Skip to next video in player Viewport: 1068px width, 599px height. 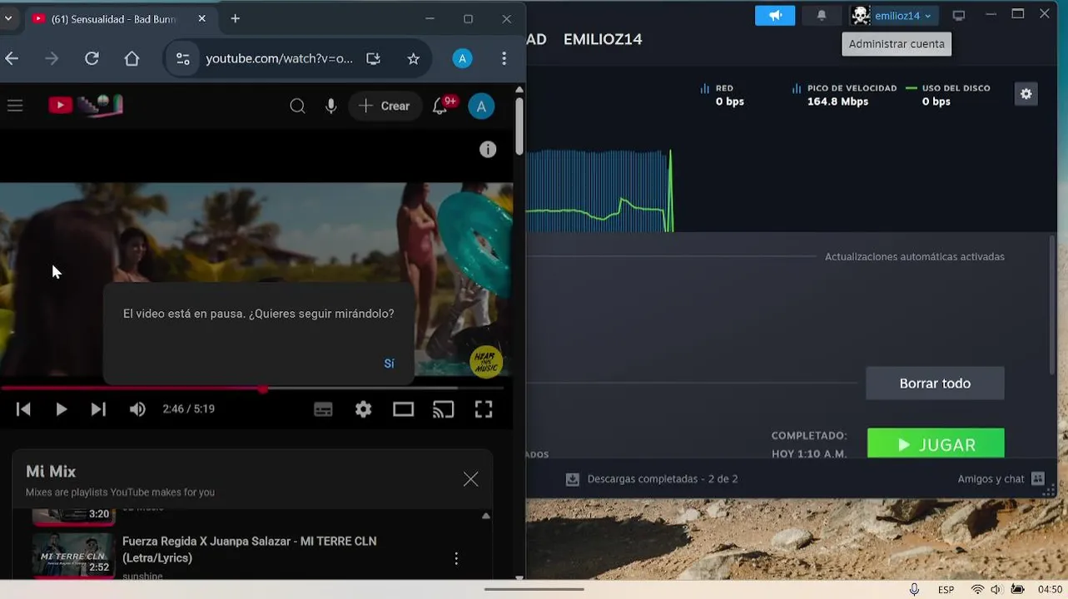(98, 408)
